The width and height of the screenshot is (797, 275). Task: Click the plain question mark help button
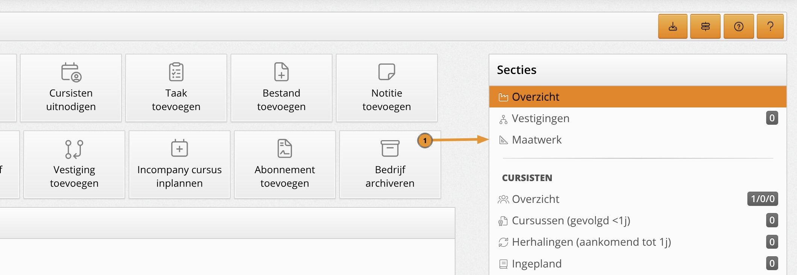[x=770, y=27]
